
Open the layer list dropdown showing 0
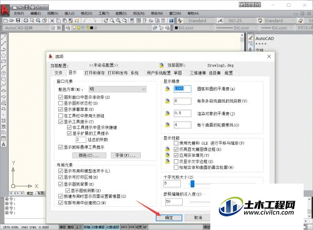pos(111,28)
